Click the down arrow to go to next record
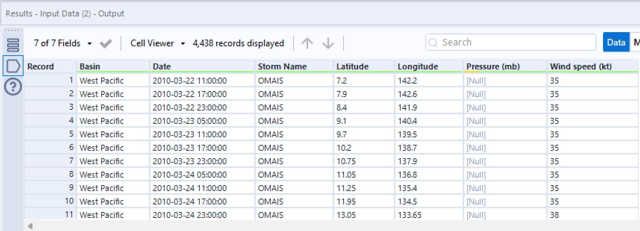 click(x=328, y=43)
